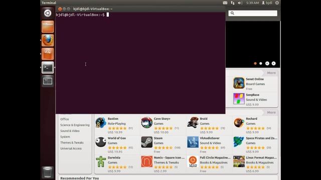Open the network indicator in top panel

click(233, 3)
